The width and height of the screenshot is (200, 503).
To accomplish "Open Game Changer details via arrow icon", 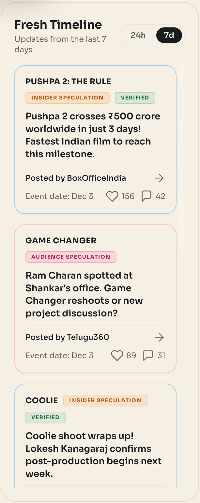I will tap(159, 337).
